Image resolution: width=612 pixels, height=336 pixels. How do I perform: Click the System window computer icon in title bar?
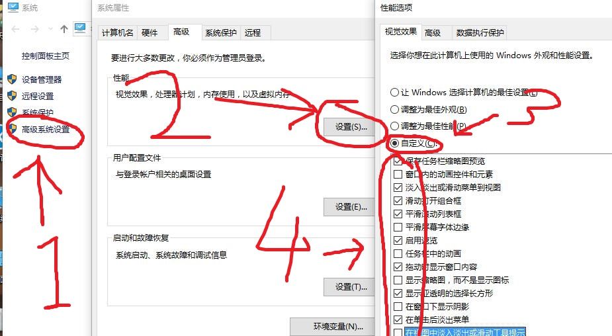[x=13, y=7]
